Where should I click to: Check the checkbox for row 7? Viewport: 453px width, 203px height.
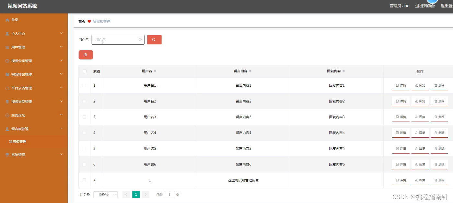[x=85, y=180]
